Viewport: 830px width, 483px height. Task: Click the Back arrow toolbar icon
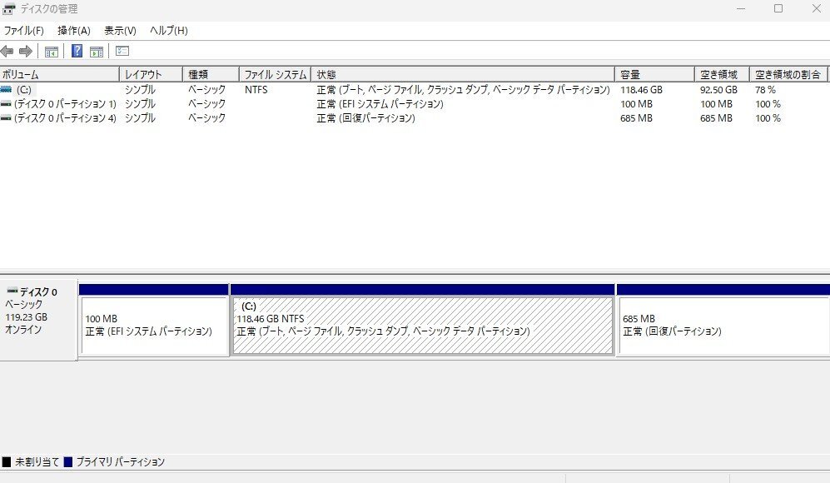(7, 52)
